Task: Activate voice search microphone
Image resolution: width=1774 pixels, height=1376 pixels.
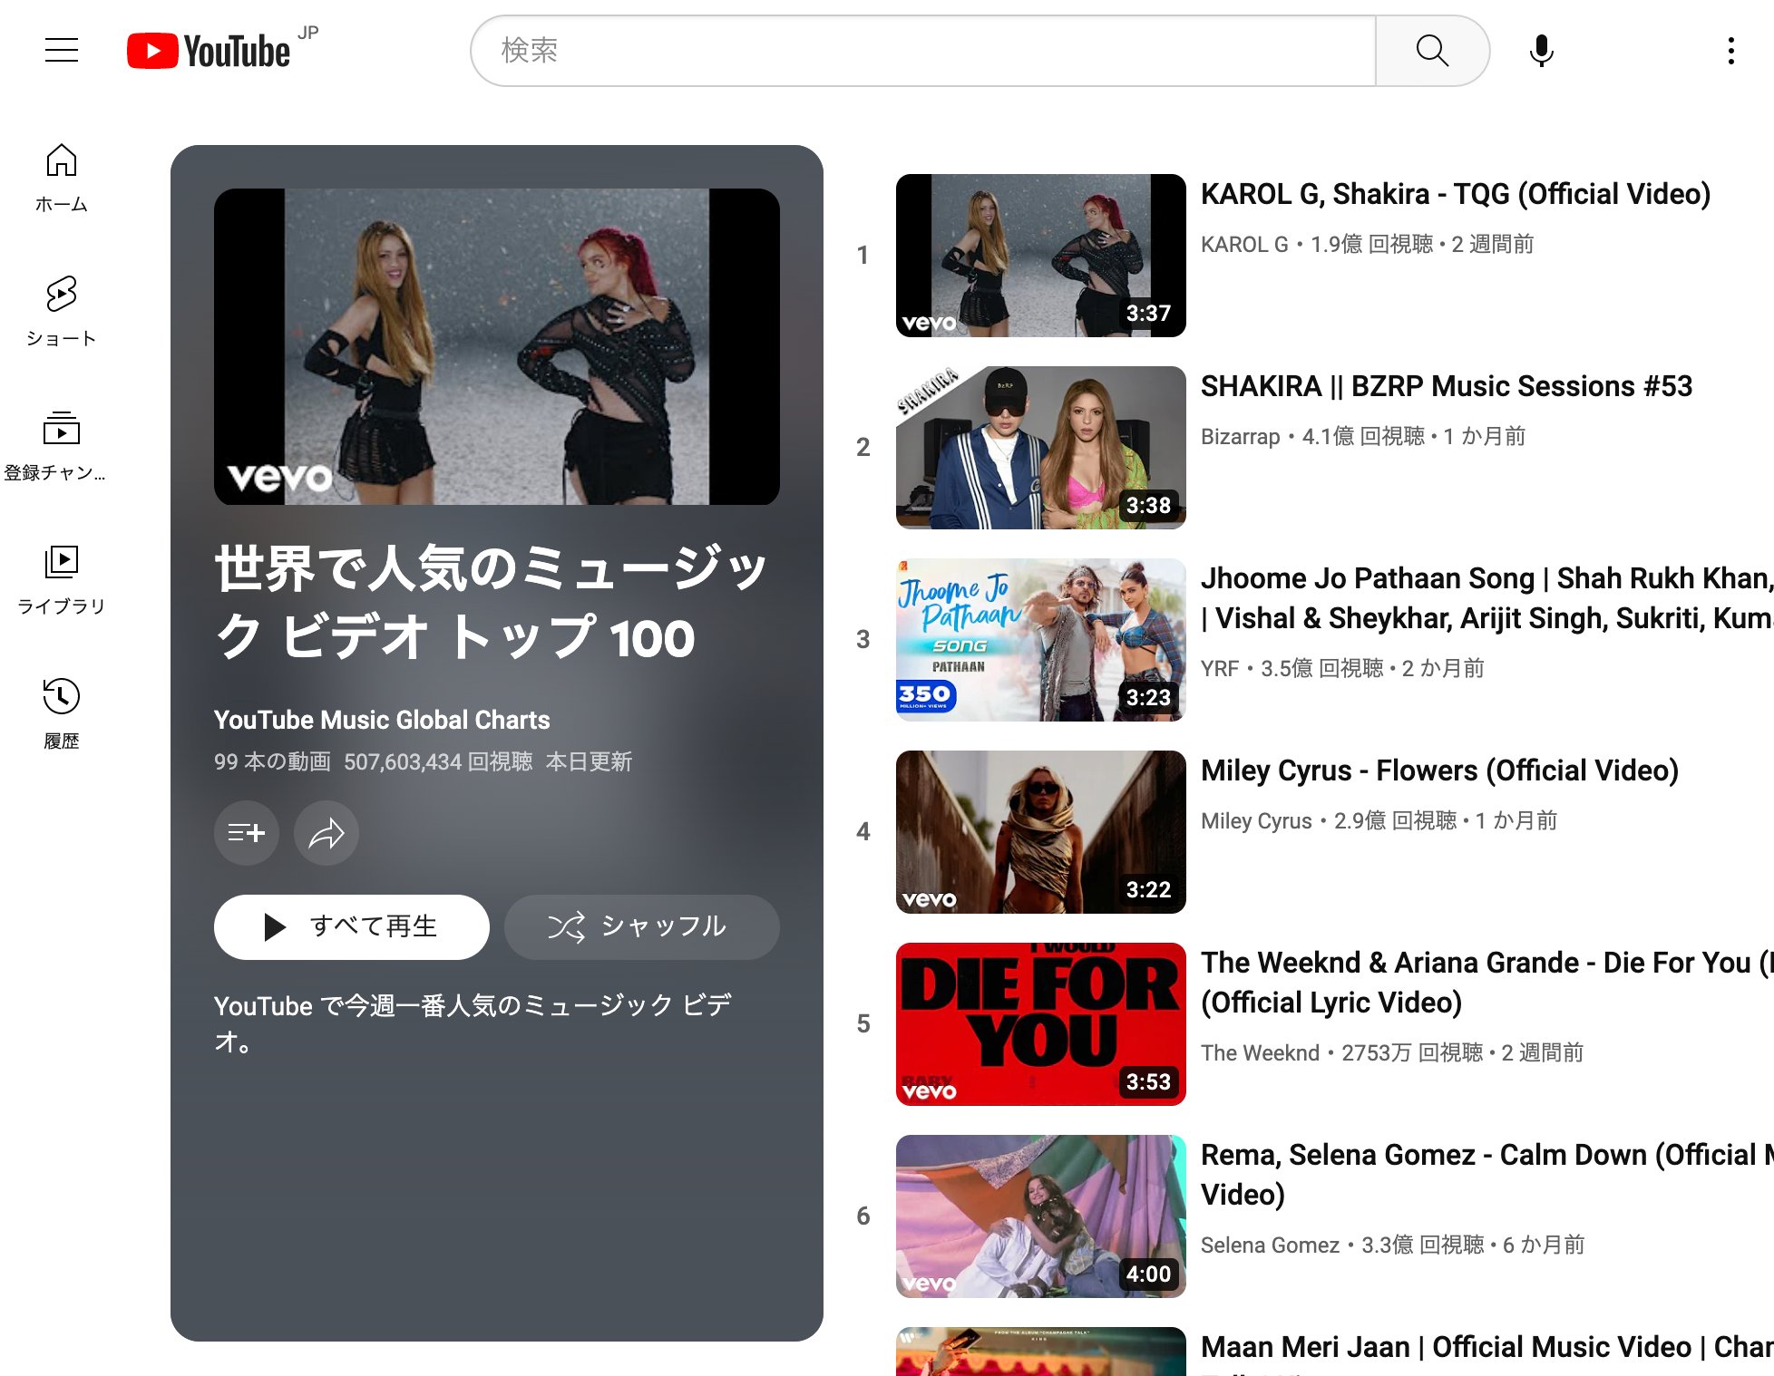Action: coord(1541,51)
